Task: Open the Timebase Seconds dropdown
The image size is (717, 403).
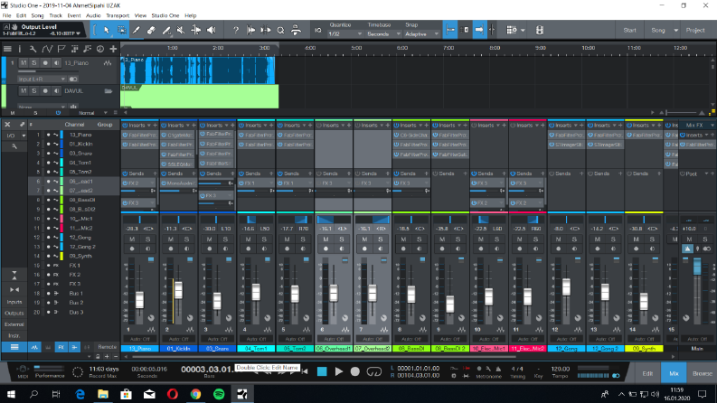Action: point(383,34)
